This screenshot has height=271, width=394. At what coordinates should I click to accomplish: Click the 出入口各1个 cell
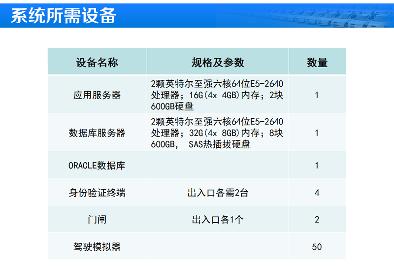(x=218, y=220)
